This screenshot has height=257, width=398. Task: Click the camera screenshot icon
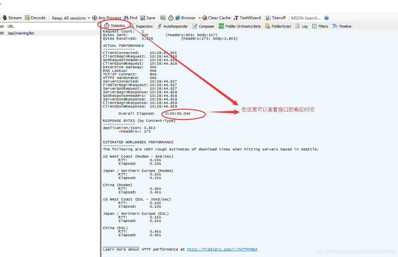pyautogui.click(x=163, y=18)
